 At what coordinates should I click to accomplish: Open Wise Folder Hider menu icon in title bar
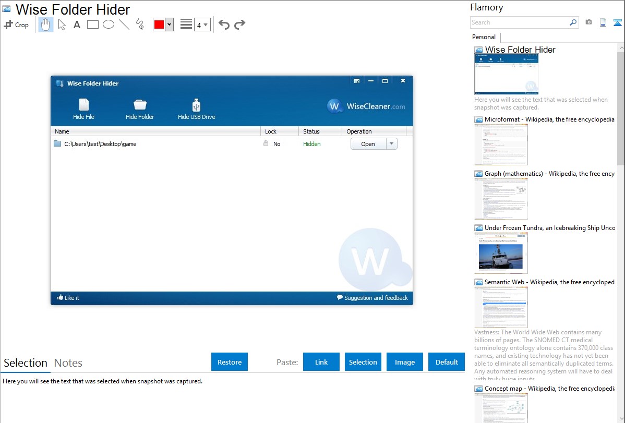click(x=357, y=81)
